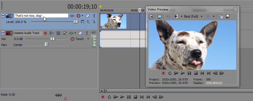Solo video track 1

pos(94,16)
